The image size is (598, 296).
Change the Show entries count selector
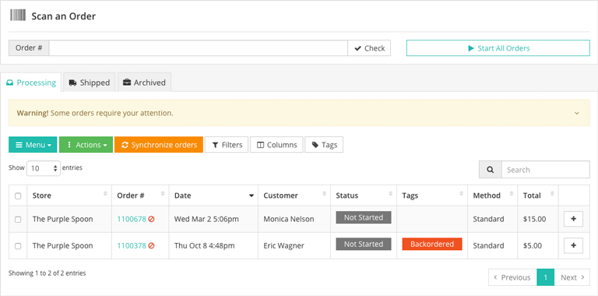(44, 168)
